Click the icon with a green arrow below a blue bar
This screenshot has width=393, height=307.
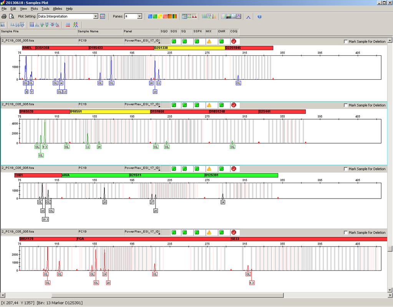(47, 25)
